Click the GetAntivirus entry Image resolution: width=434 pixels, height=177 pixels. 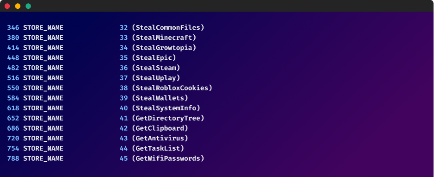point(160,138)
